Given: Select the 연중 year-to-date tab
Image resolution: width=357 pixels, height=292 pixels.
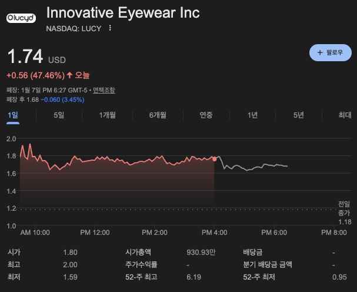Looking at the screenshot, I should click(x=206, y=115).
